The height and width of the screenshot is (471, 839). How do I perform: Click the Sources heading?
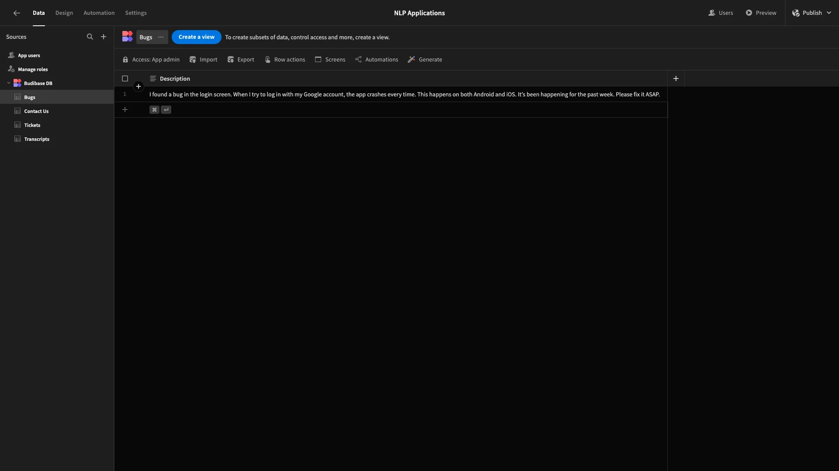[x=16, y=37]
